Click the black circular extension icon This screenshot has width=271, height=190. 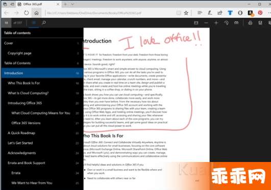240,13
